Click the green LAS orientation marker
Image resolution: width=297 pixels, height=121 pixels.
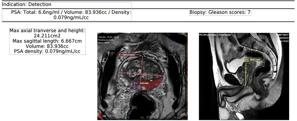(x=183, y=76)
